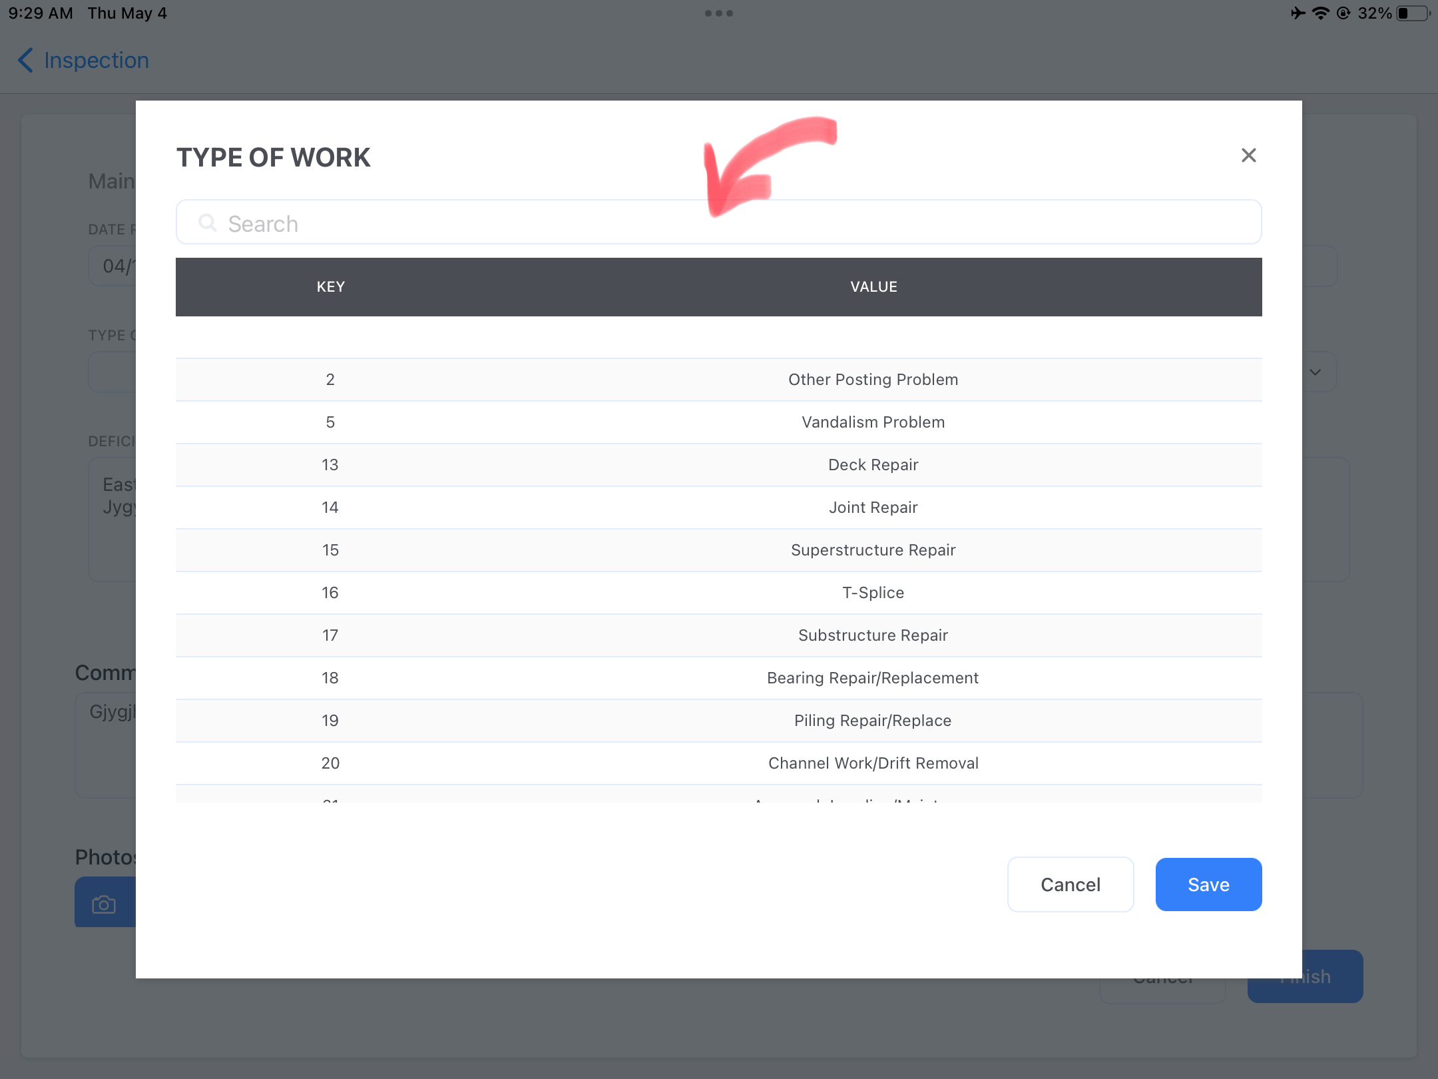Click the KEY column header
This screenshot has width=1438, height=1079.
coord(331,286)
